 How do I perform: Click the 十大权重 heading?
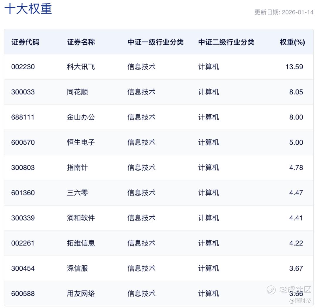click(28, 9)
